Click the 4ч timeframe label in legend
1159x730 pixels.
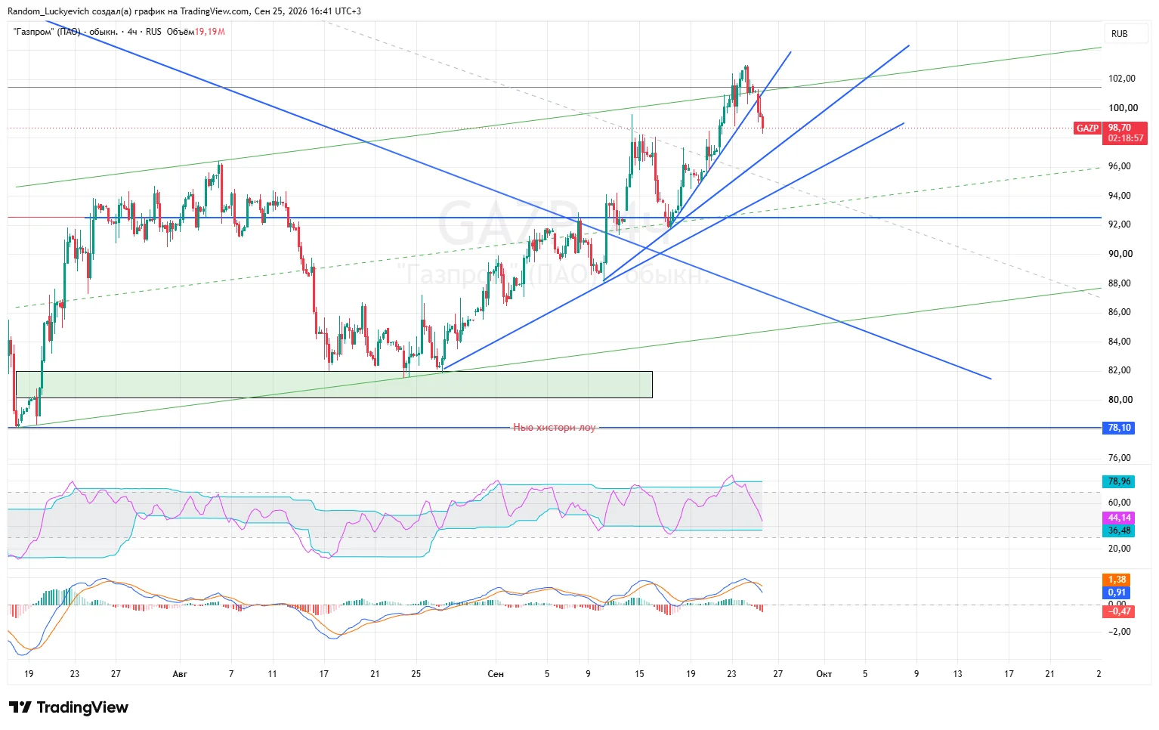click(132, 32)
